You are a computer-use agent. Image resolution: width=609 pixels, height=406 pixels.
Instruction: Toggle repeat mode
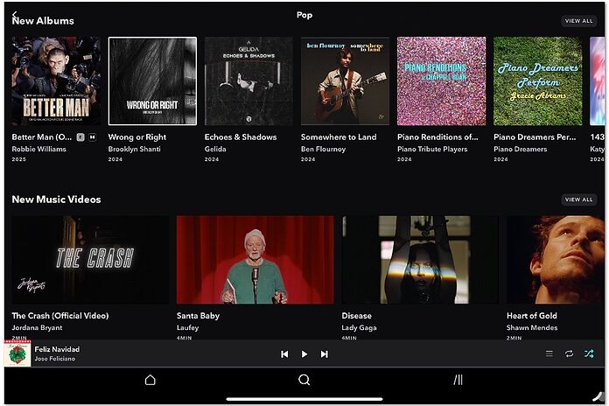coord(569,353)
